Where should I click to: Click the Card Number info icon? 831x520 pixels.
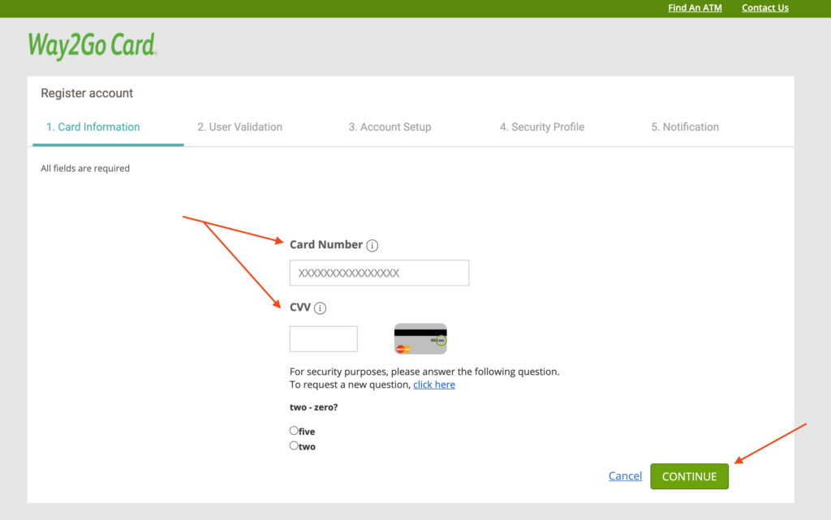(372, 245)
